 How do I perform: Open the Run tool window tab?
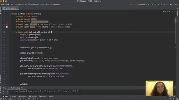click(5, 96)
